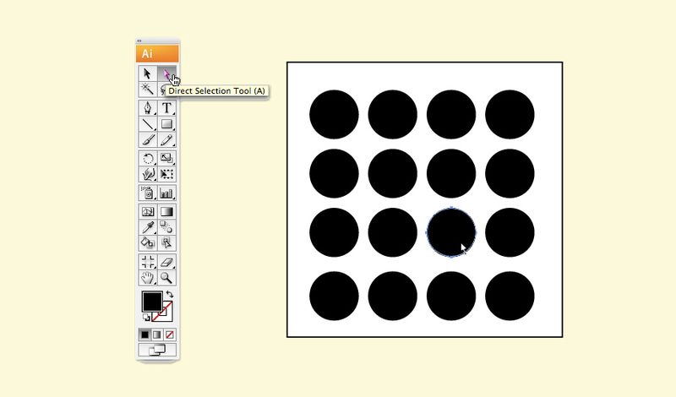
Task: Click the selected circle with blue outline
Action: pos(451,232)
